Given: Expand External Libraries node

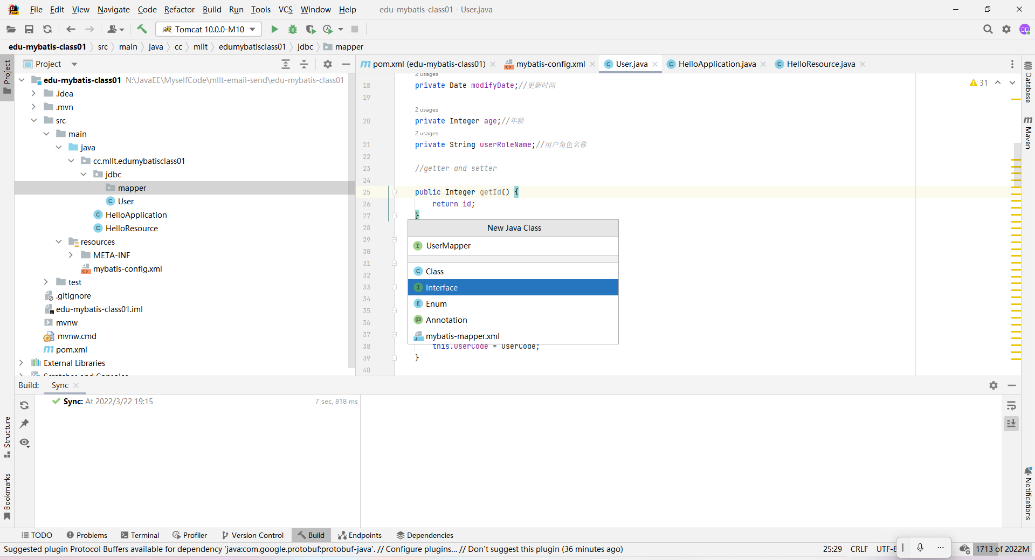Looking at the screenshot, I should pyautogui.click(x=21, y=363).
